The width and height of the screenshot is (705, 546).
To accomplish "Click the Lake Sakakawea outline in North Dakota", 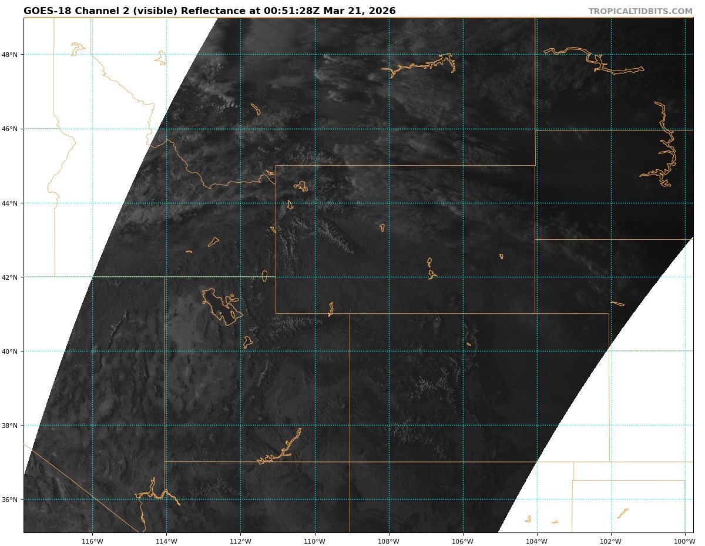I will 593,59.
